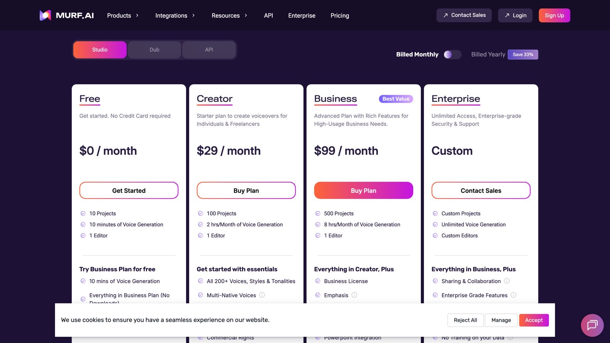
Task: Toggle billing from monthly to yearly
Action: [x=453, y=54]
